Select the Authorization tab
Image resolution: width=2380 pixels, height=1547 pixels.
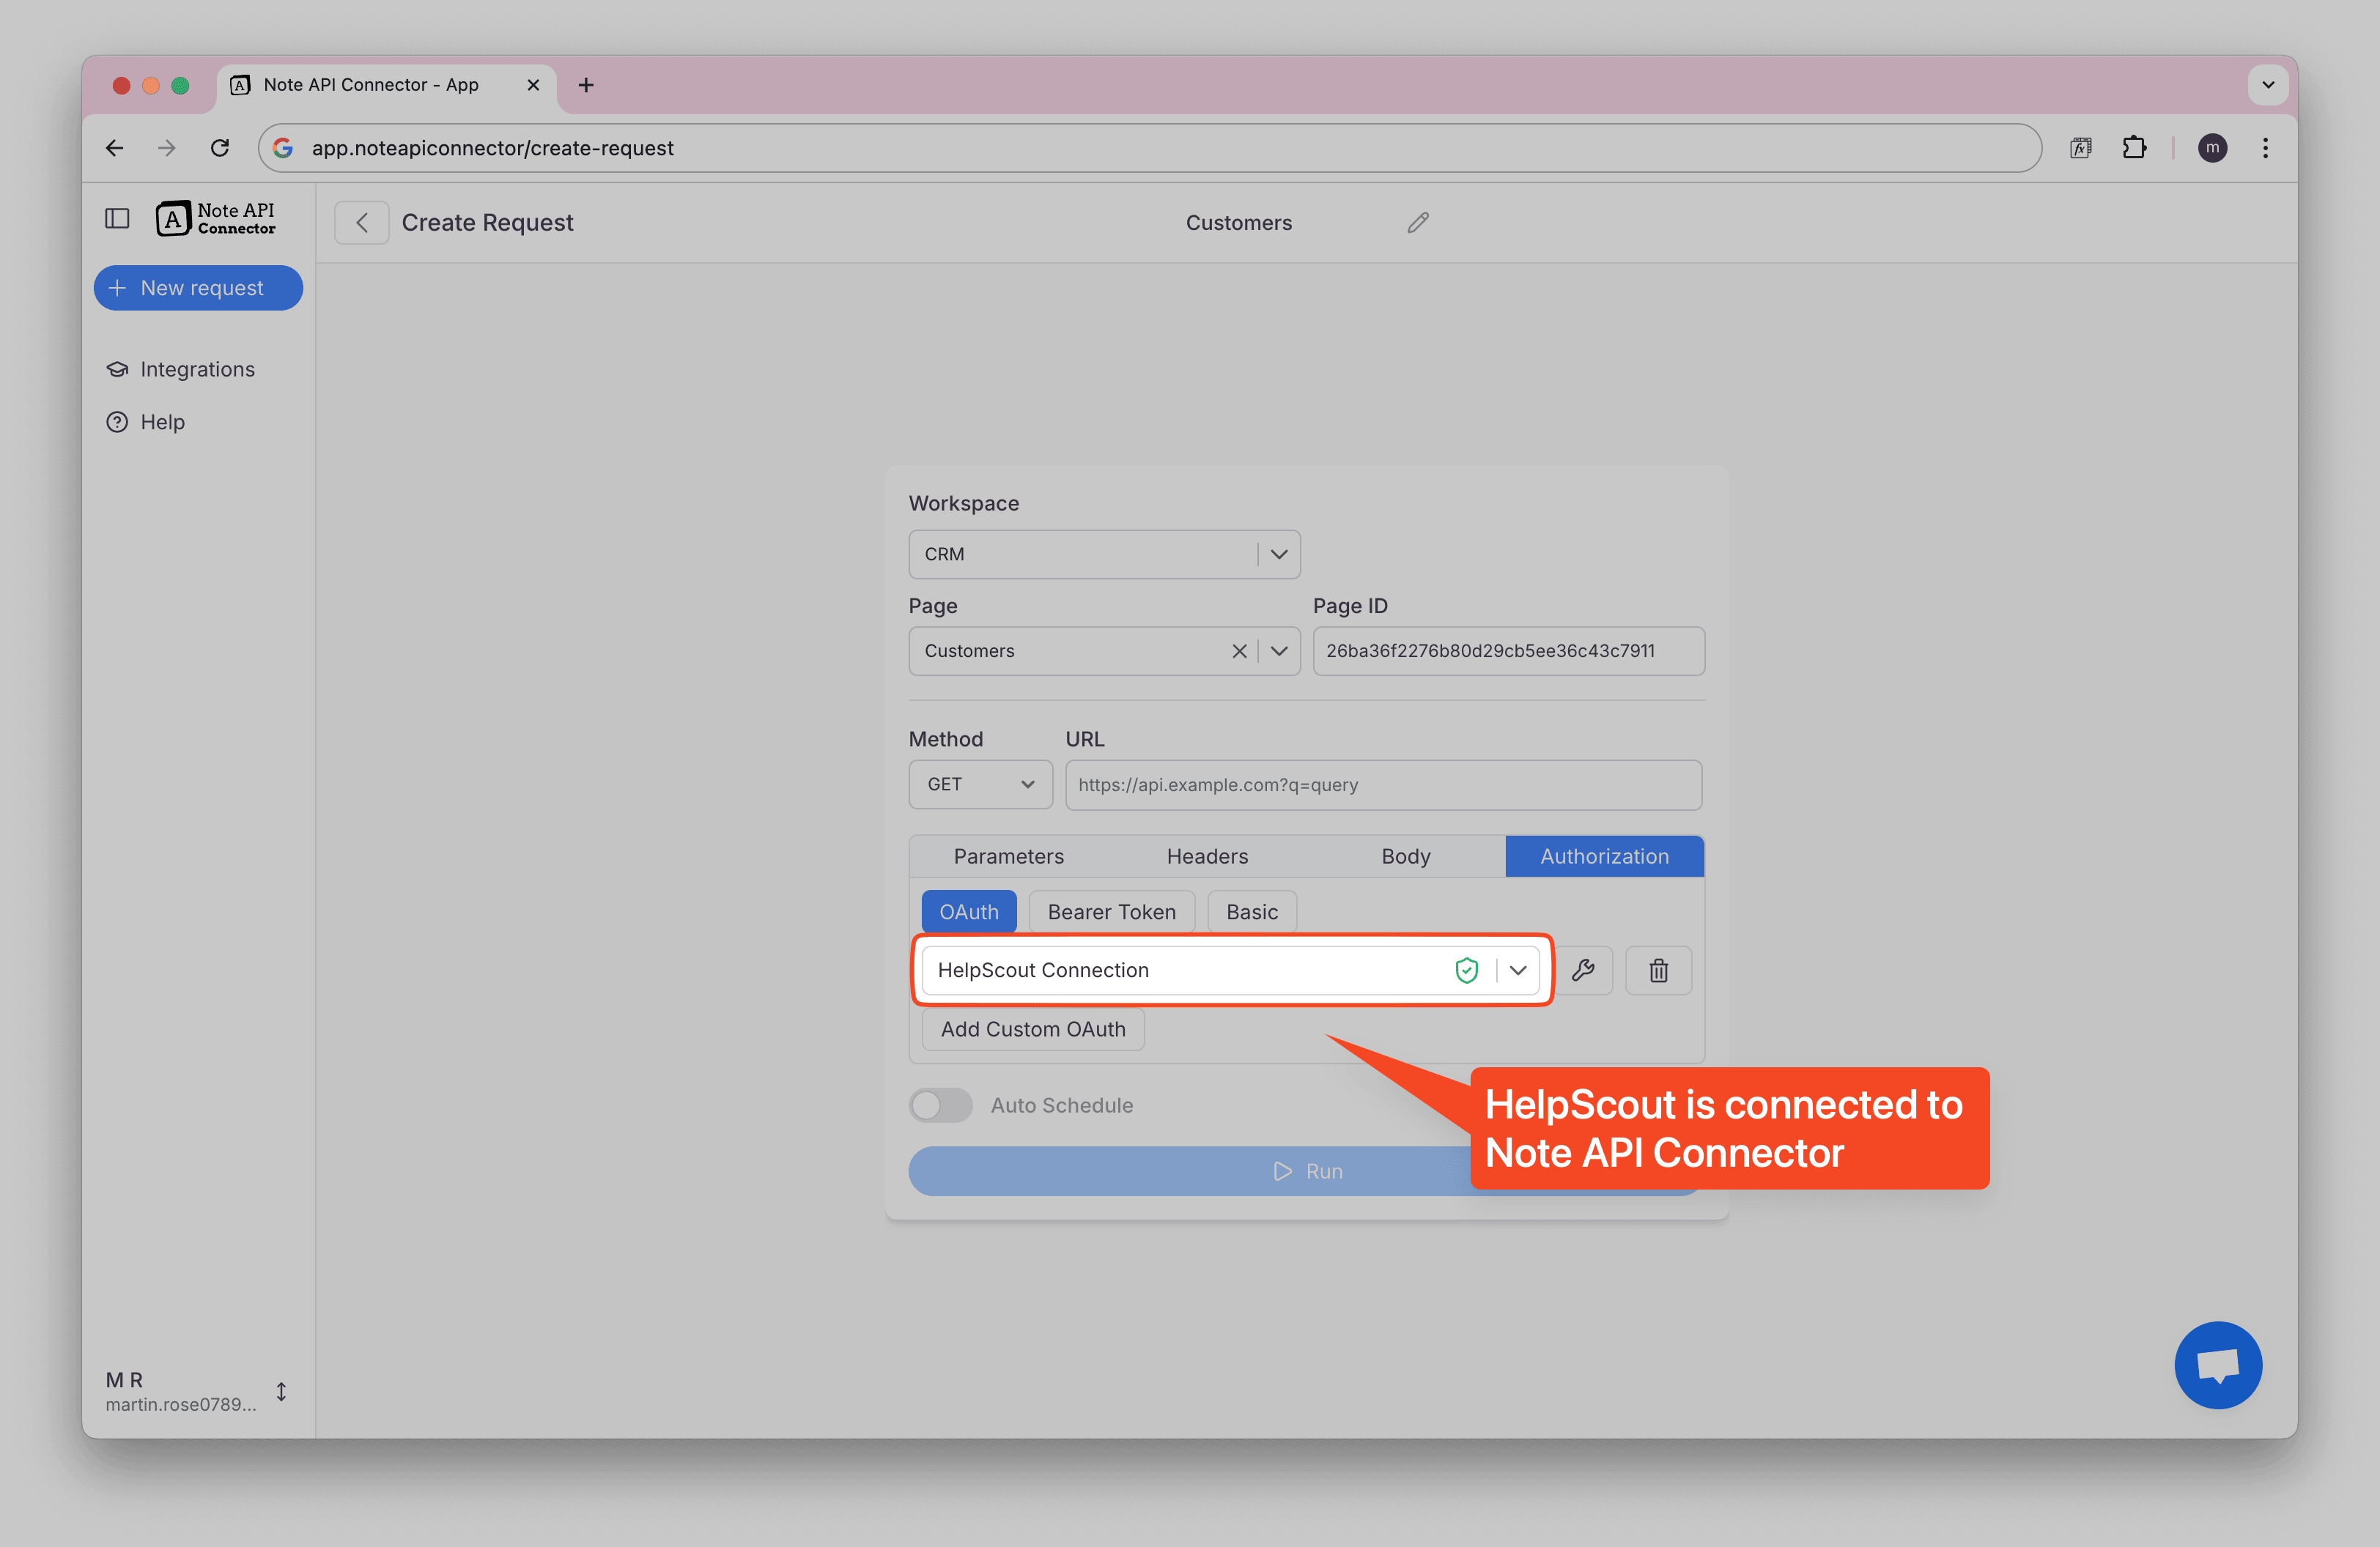(1604, 856)
